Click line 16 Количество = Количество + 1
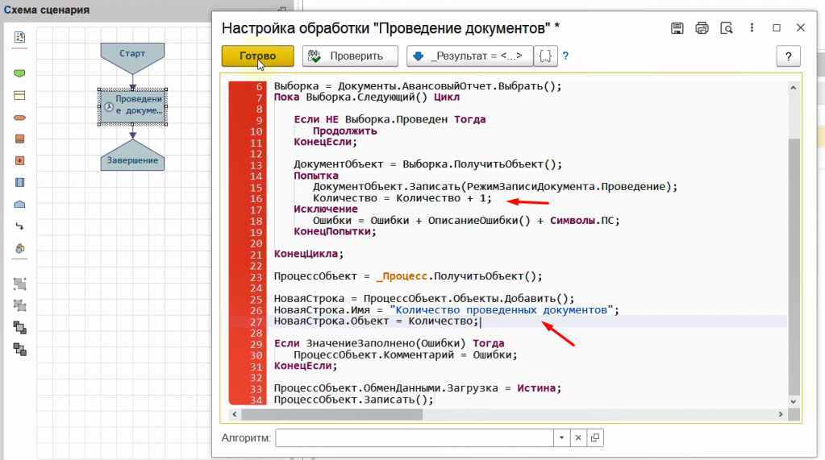This screenshot has width=825, height=460. 402,198
